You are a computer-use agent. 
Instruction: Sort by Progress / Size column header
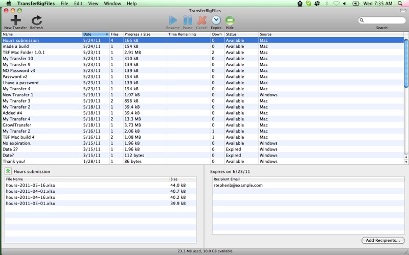pyautogui.click(x=145, y=34)
